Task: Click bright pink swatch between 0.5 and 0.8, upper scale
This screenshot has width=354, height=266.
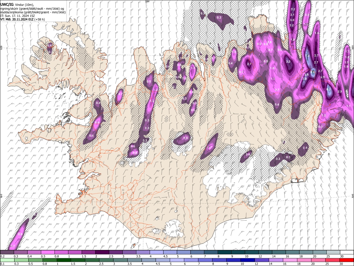Action: pos(48,252)
